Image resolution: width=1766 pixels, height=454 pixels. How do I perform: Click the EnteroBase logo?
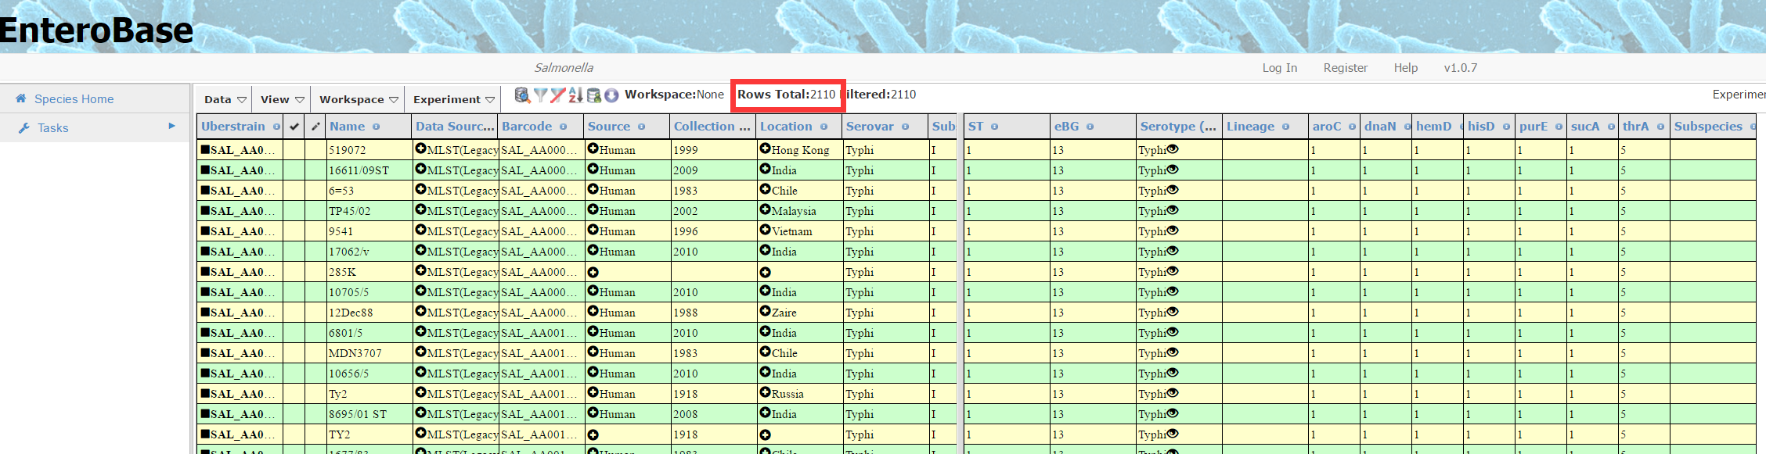coord(96,30)
